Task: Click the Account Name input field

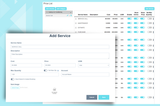Action: [x=85, y=74]
